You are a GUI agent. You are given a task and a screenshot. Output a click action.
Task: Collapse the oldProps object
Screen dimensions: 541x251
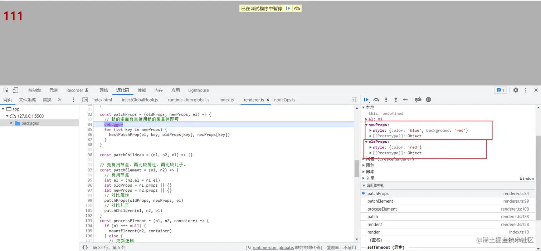pos(366,142)
